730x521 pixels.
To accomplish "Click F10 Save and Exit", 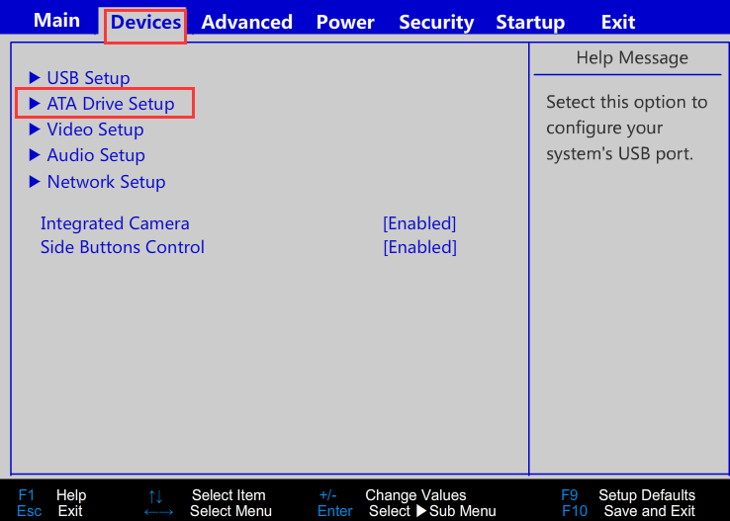I will pyautogui.click(x=628, y=511).
